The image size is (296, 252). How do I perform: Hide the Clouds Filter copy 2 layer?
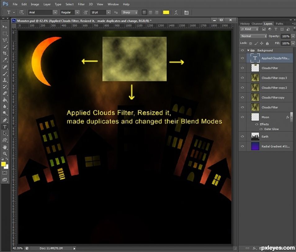pyautogui.click(x=242, y=88)
